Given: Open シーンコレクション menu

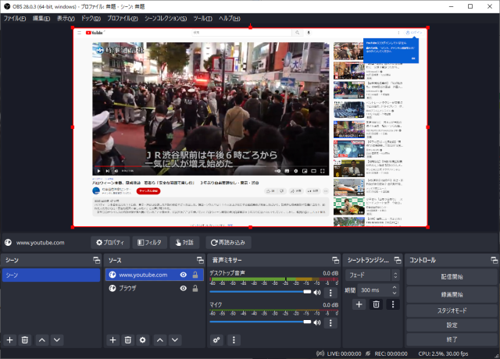Looking at the screenshot, I should point(166,19).
